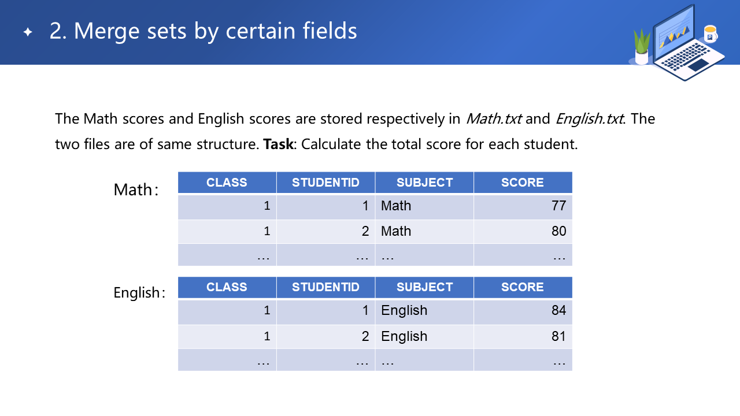Click the coffee mug illustration

coord(710,34)
